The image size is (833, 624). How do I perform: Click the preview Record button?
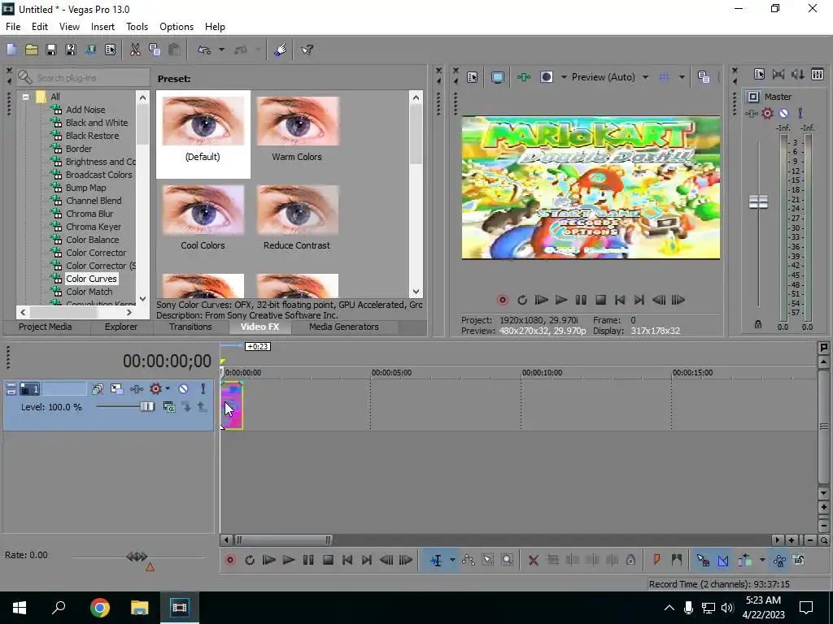click(x=502, y=300)
